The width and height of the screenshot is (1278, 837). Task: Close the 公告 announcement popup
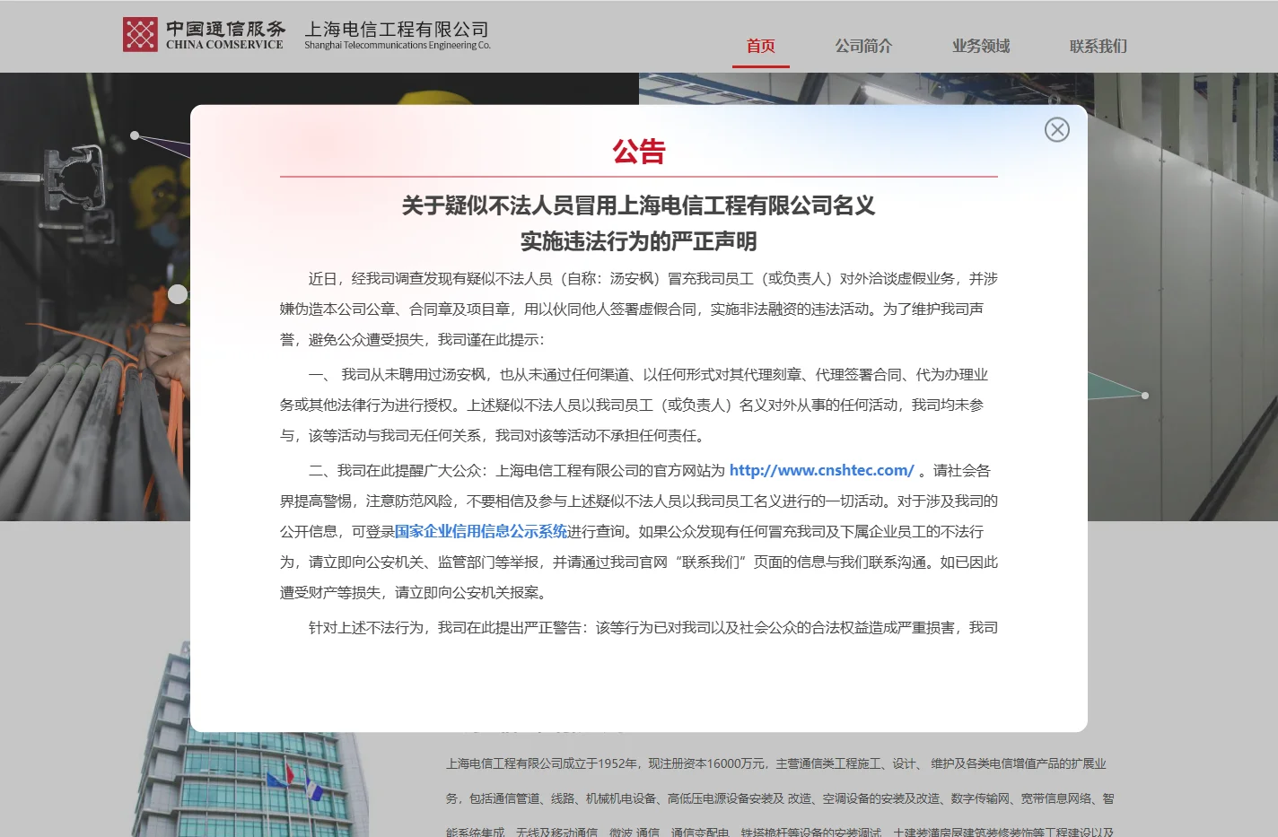point(1056,130)
